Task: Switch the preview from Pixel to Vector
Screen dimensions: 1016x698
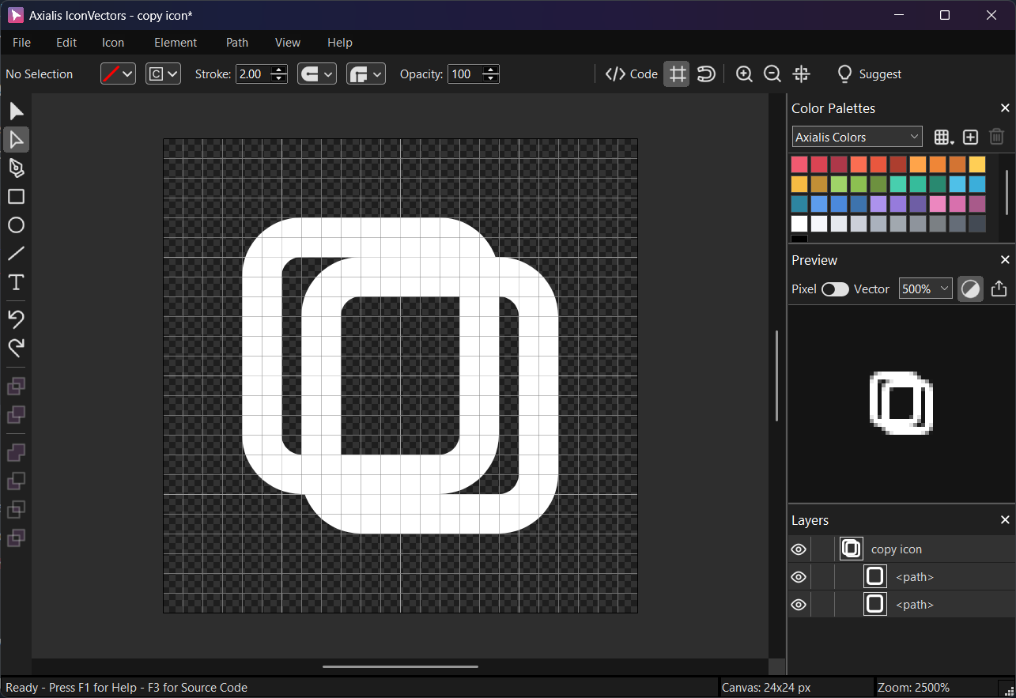Action: click(x=835, y=289)
